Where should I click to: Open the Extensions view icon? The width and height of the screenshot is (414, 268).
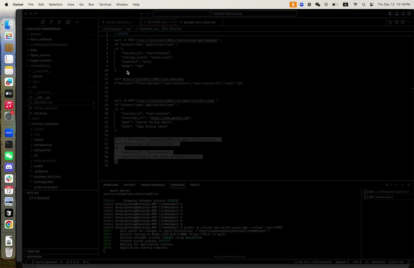pos(68,22)
